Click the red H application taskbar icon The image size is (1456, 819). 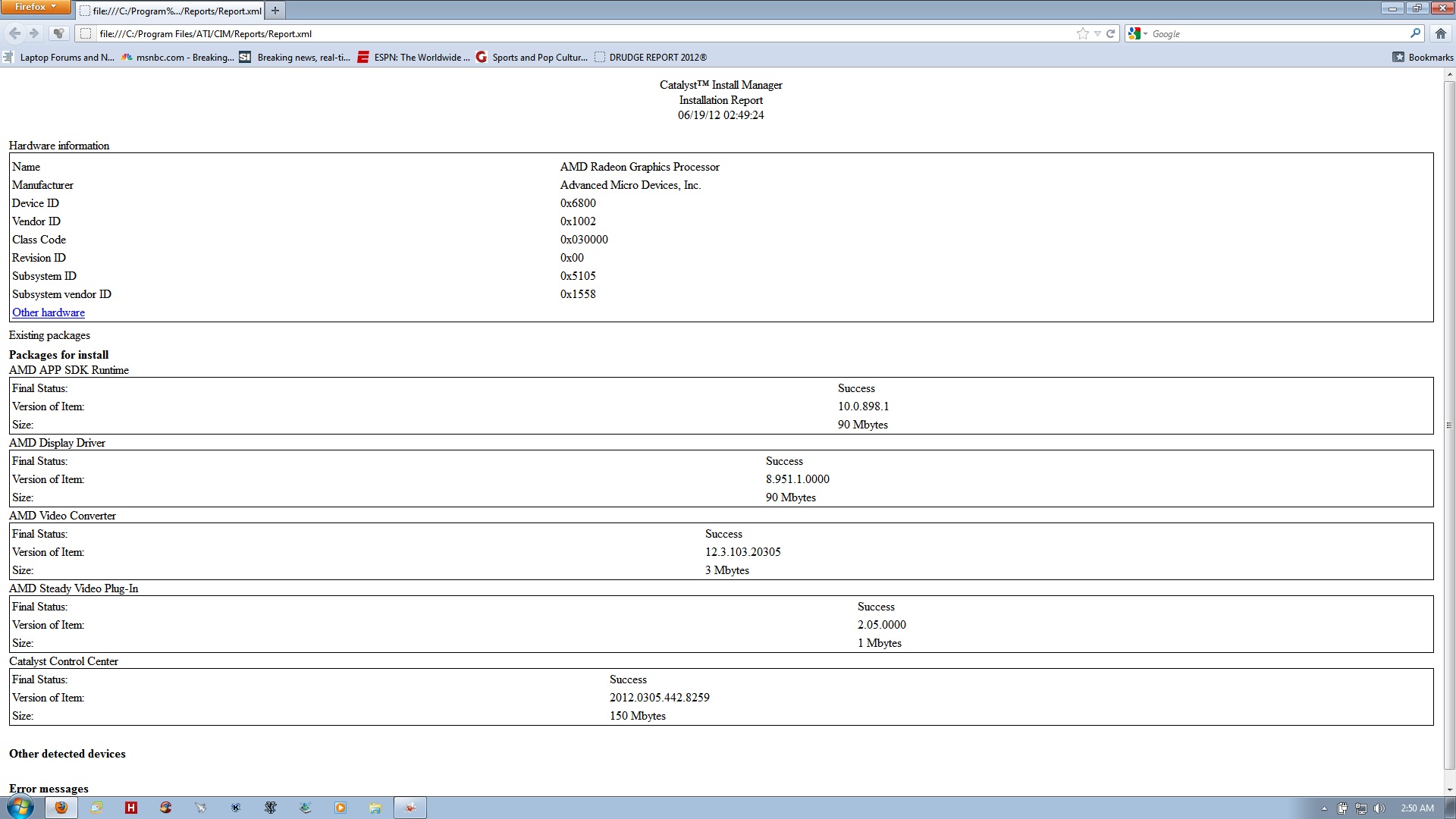(x=131, y=808)
